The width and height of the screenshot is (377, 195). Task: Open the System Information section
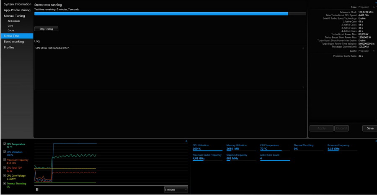pos(17,4)
